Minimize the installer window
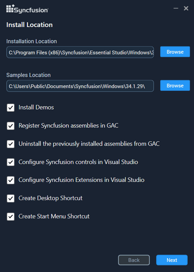194x272 pixels. coord(176,8)
